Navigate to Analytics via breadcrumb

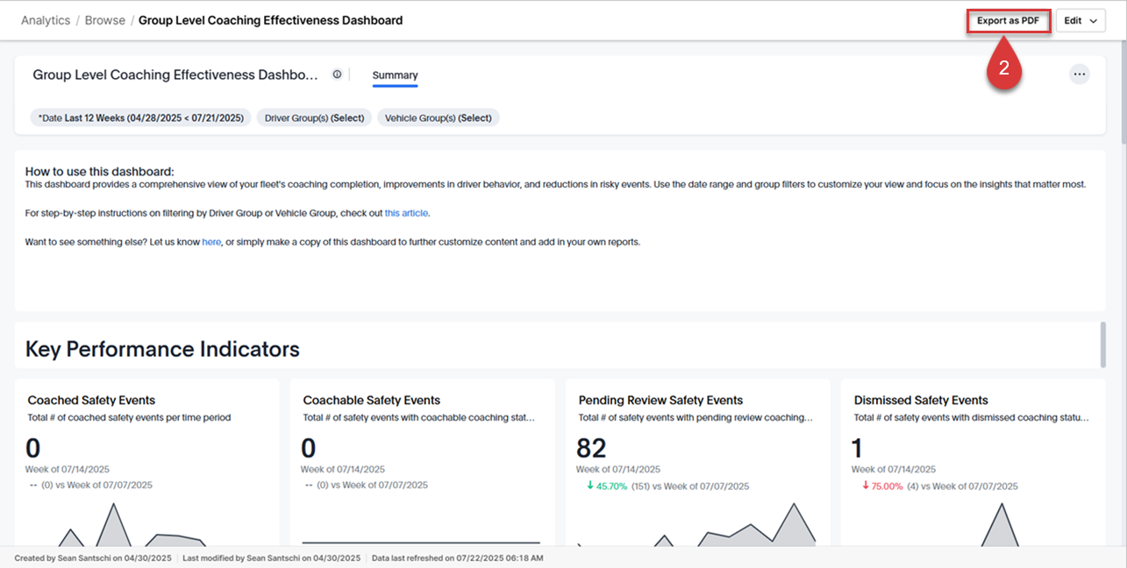click(x=45, y=19)
